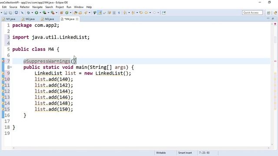Open the Refactor menu
Viewport: 278px width, 156px height.
(25, 7)
